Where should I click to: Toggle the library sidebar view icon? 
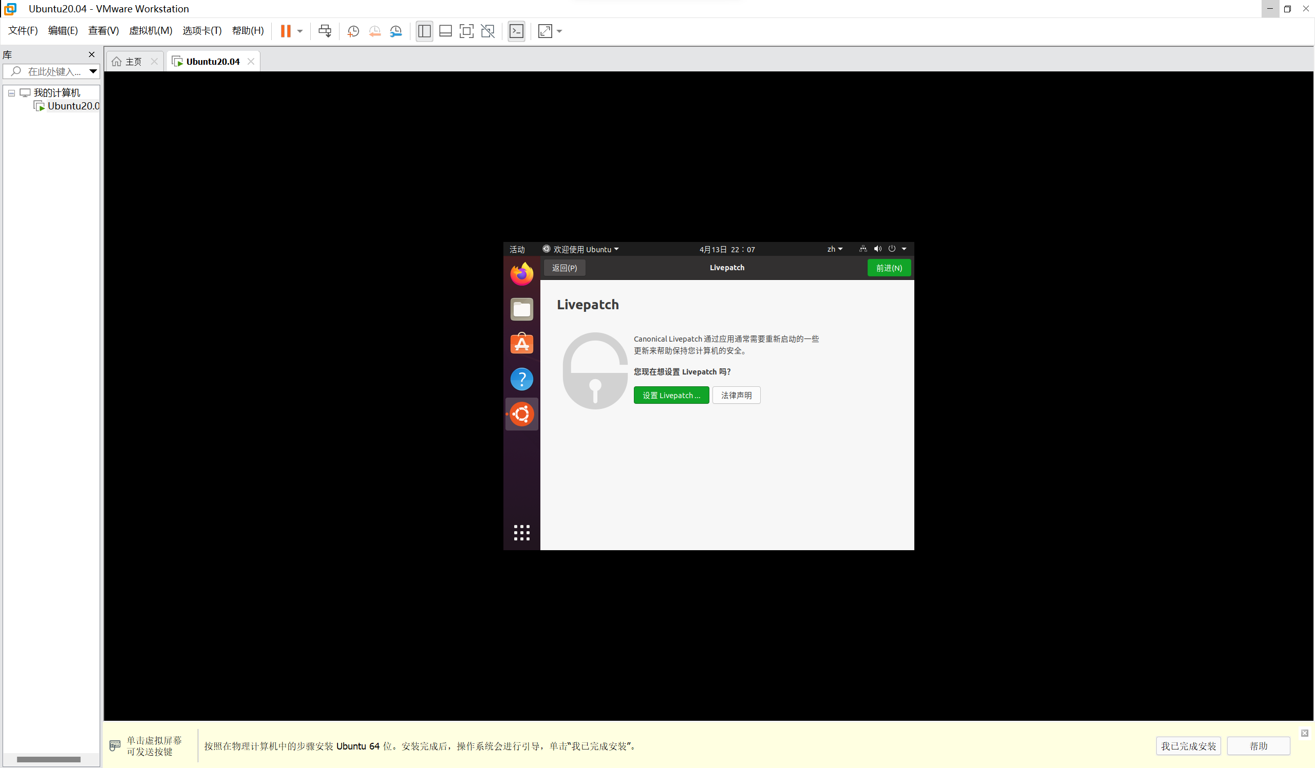(x=424, y=31)
